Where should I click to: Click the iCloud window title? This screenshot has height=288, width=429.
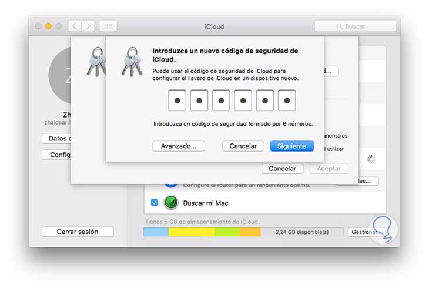[x=214, y=26]
